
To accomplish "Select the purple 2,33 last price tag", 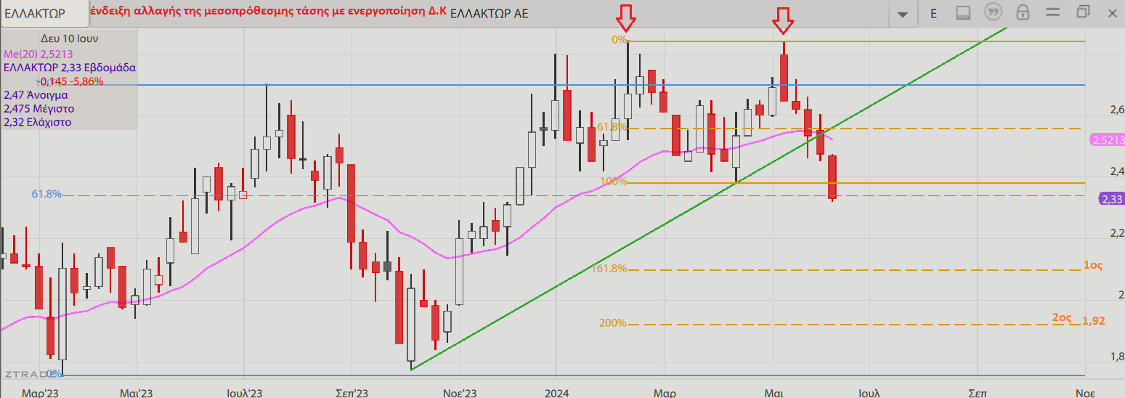I will pos(1111,199).
